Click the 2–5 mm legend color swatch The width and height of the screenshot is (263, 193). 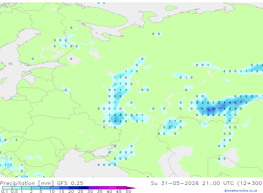point(36,188)
